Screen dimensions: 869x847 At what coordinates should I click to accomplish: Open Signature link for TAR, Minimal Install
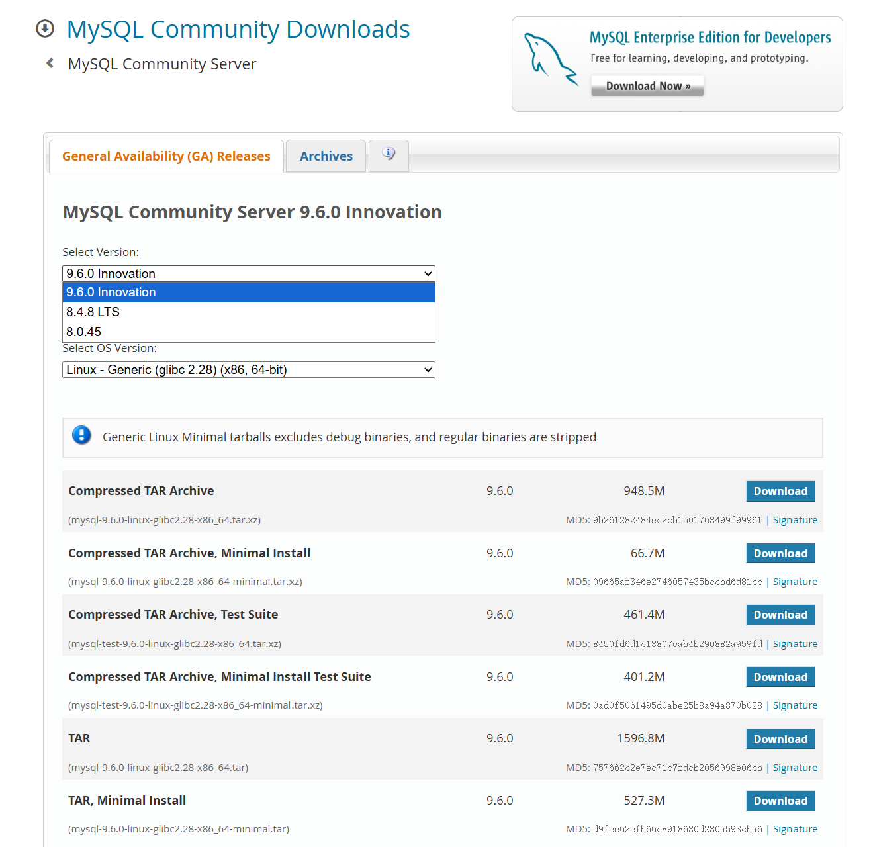coord(794,829)
